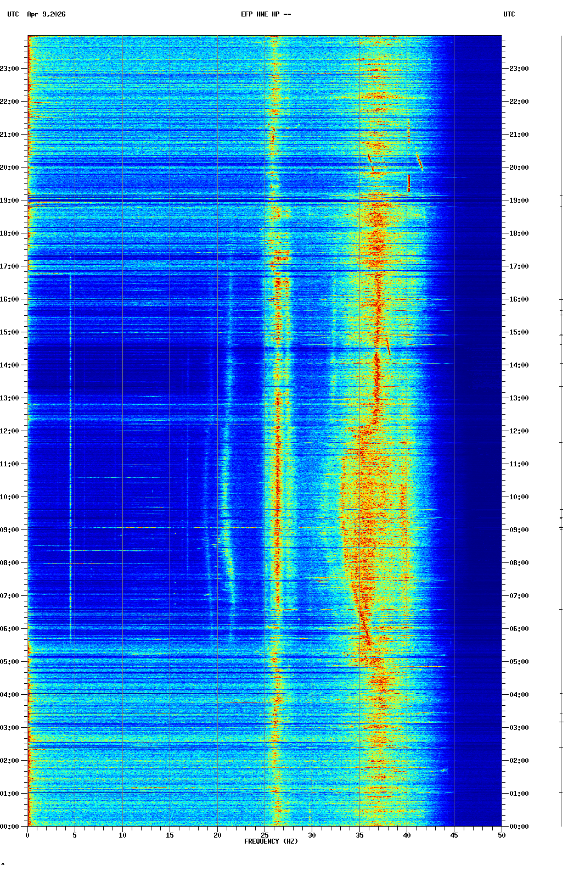Select the 23:00 label on left axis

(x=9, y=69)
